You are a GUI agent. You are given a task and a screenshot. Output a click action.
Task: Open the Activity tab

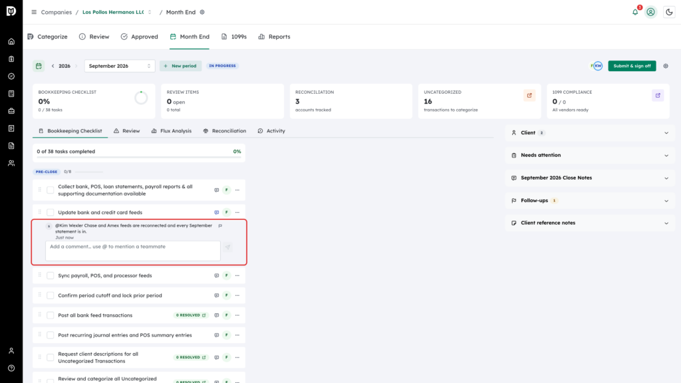tap(271, 131)
